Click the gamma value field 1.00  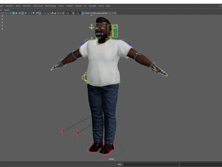(78, 13)
